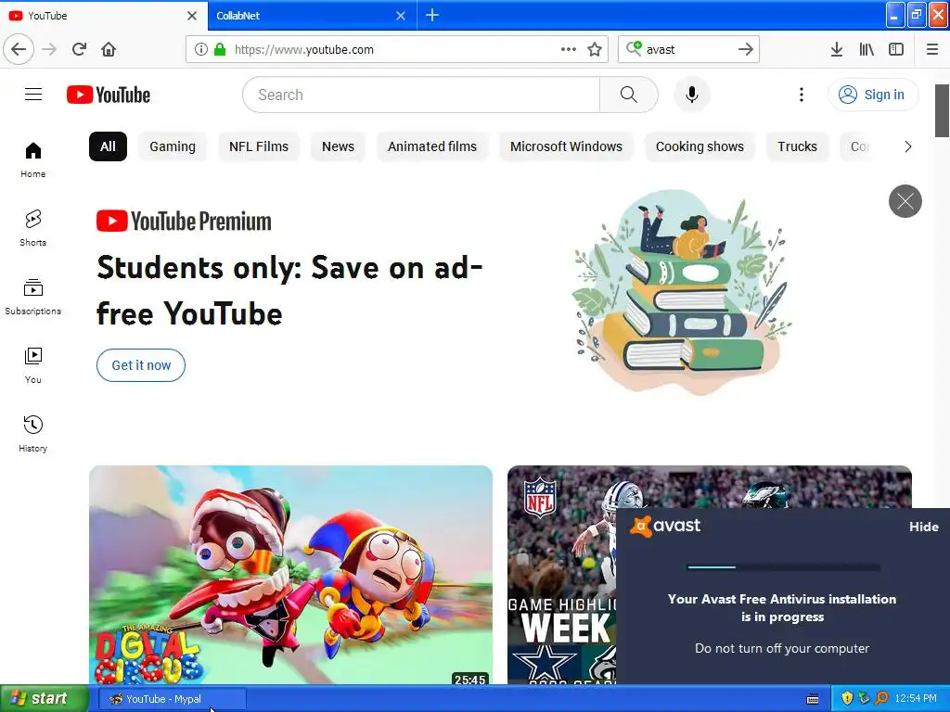Select the Cooking shows chip
950x712 pixels.
700,146
